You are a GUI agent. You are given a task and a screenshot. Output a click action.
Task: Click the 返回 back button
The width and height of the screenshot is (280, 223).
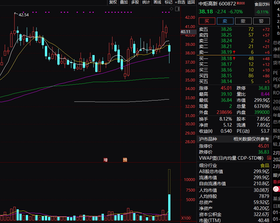pos(191,2)
